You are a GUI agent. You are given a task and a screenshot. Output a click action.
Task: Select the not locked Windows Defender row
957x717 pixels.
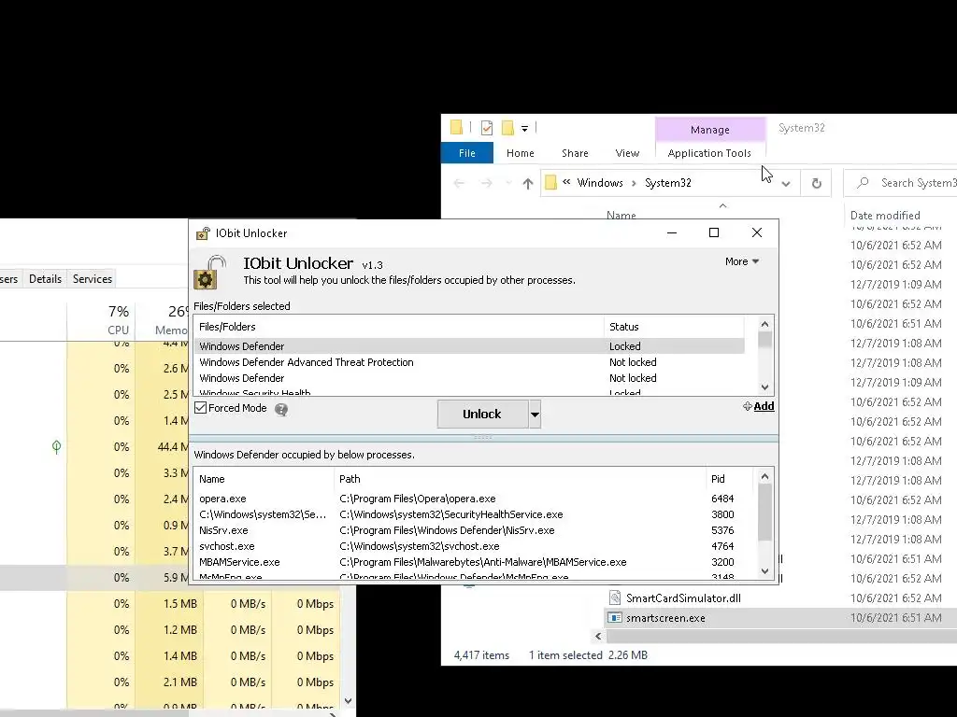(469, 378)
